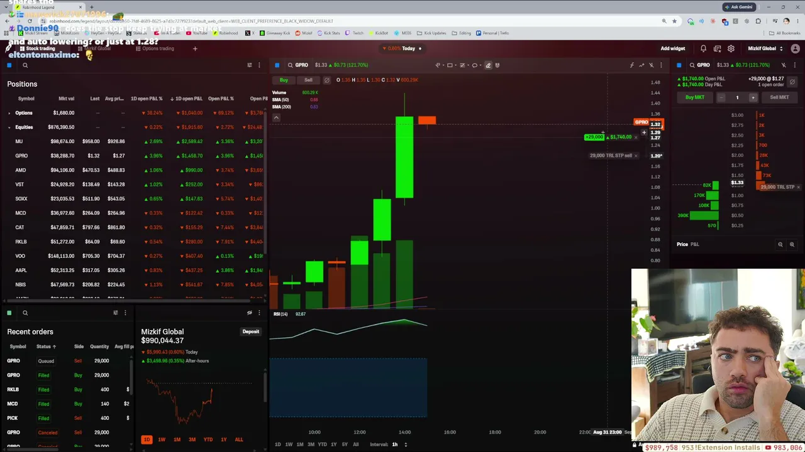Open the Positions widget filter settings icon
The height and width of the screenshot is (452, 805).
click(250, 65)
